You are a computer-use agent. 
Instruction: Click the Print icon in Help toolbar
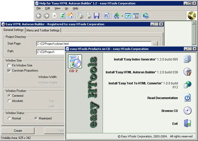pos(88,16)
